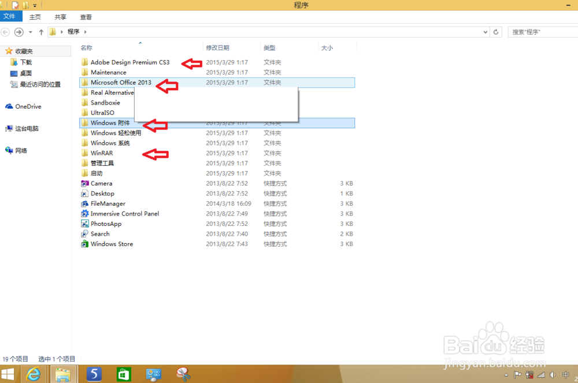The height and width of the screenshot is (383, 578).
Task: Click the 程序 breadcrumb in address bar
Action: [x=73, y=32]
